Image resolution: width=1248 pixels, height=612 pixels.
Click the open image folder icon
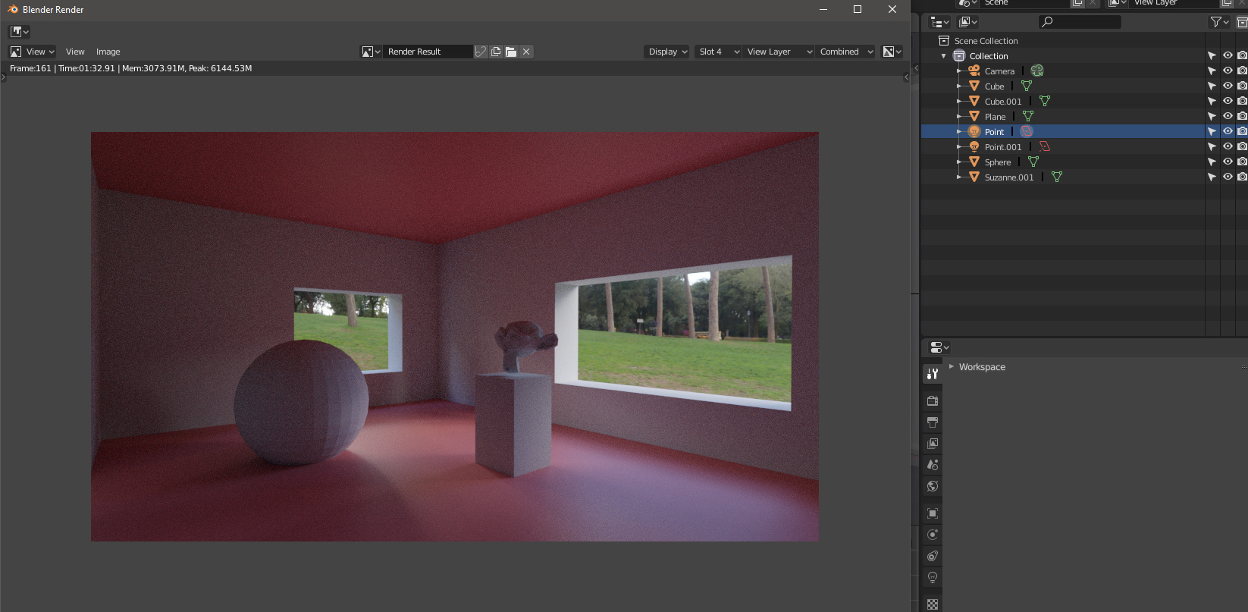(x=511, y=52)
